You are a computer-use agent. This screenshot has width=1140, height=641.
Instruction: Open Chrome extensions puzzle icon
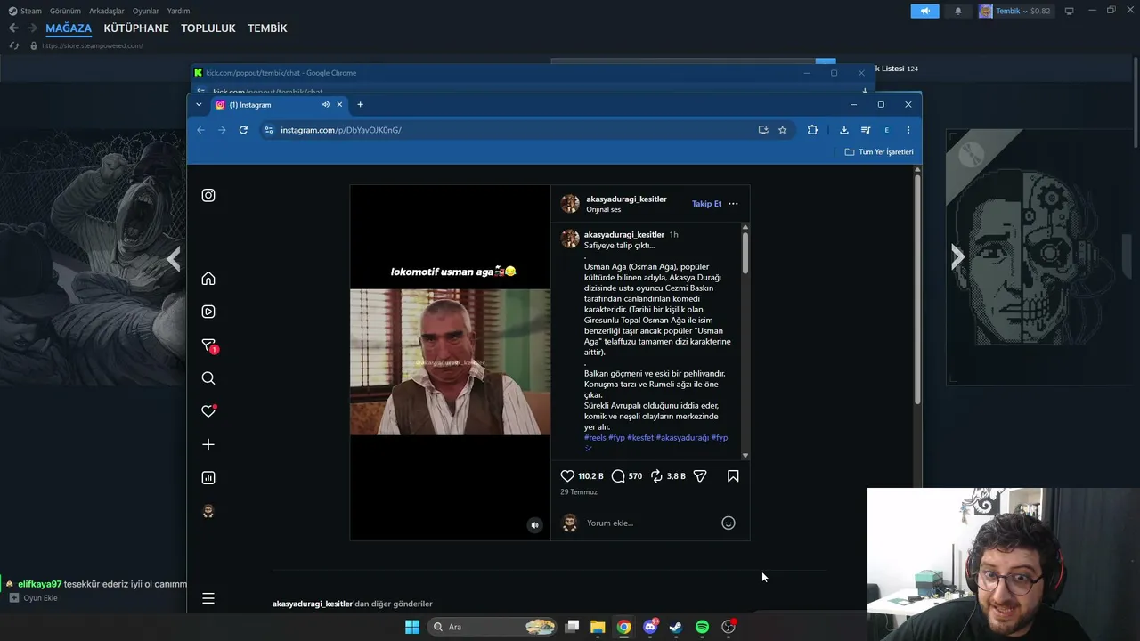pyautogui.click(x=812, y=130)
